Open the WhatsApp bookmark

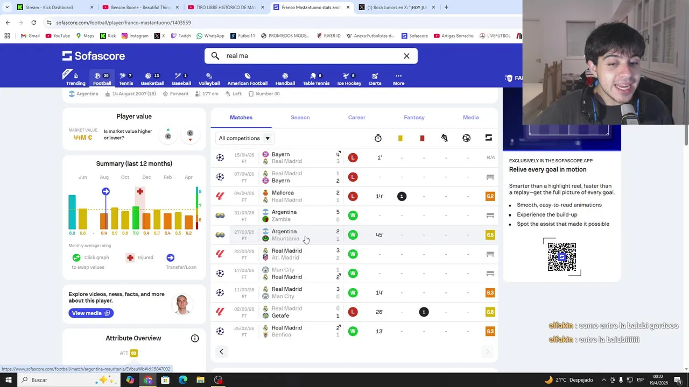point(210,36)
